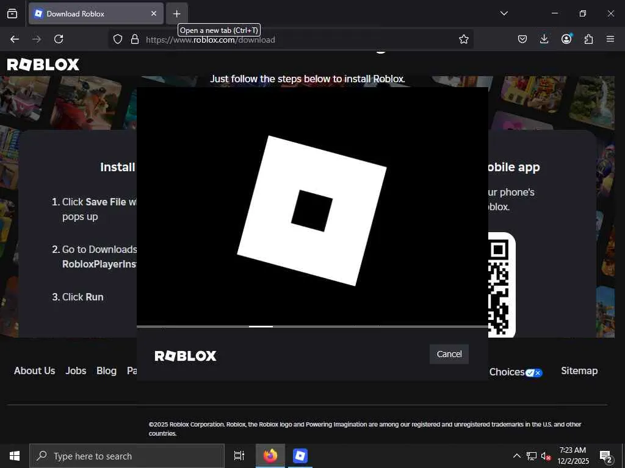
Task: Click the Cancel button in Roblox dialog
Action: [449, 354]
